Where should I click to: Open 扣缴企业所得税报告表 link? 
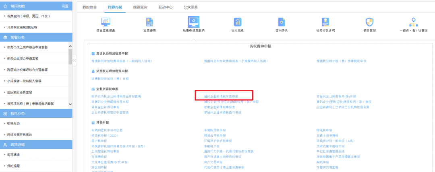pyautogui.click(x=220, y=107)
